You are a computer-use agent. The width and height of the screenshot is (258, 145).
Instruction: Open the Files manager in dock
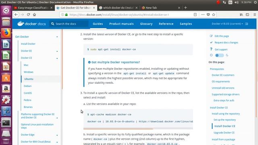6,22
